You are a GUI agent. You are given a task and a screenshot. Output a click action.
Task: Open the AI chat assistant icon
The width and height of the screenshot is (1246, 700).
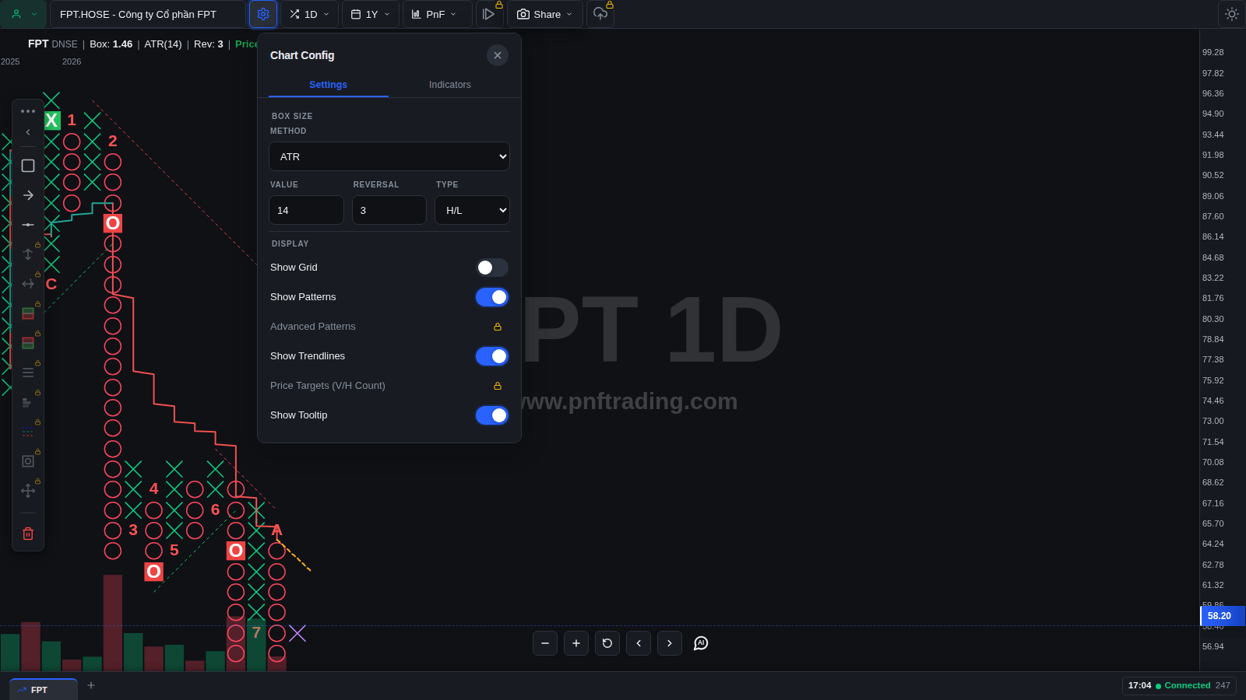coord(701,643)
